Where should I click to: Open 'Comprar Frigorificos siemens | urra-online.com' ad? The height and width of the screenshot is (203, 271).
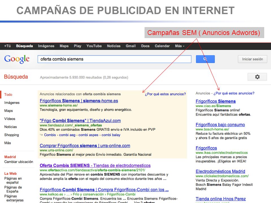85,146
